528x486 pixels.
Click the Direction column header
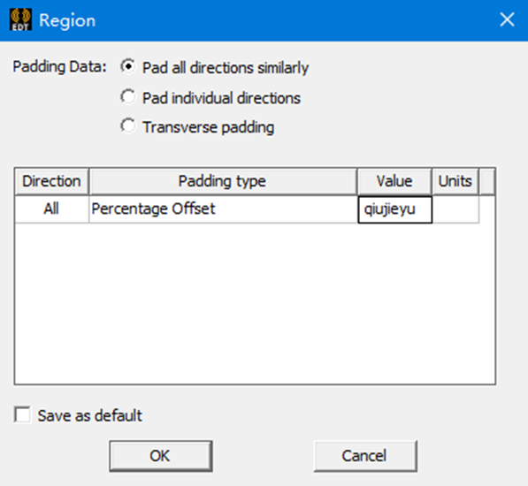[52, 181]
